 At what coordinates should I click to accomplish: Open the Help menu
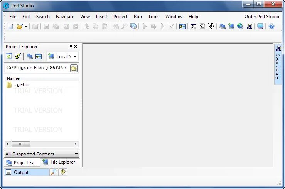pyautogui.click(x=193, y=17)
